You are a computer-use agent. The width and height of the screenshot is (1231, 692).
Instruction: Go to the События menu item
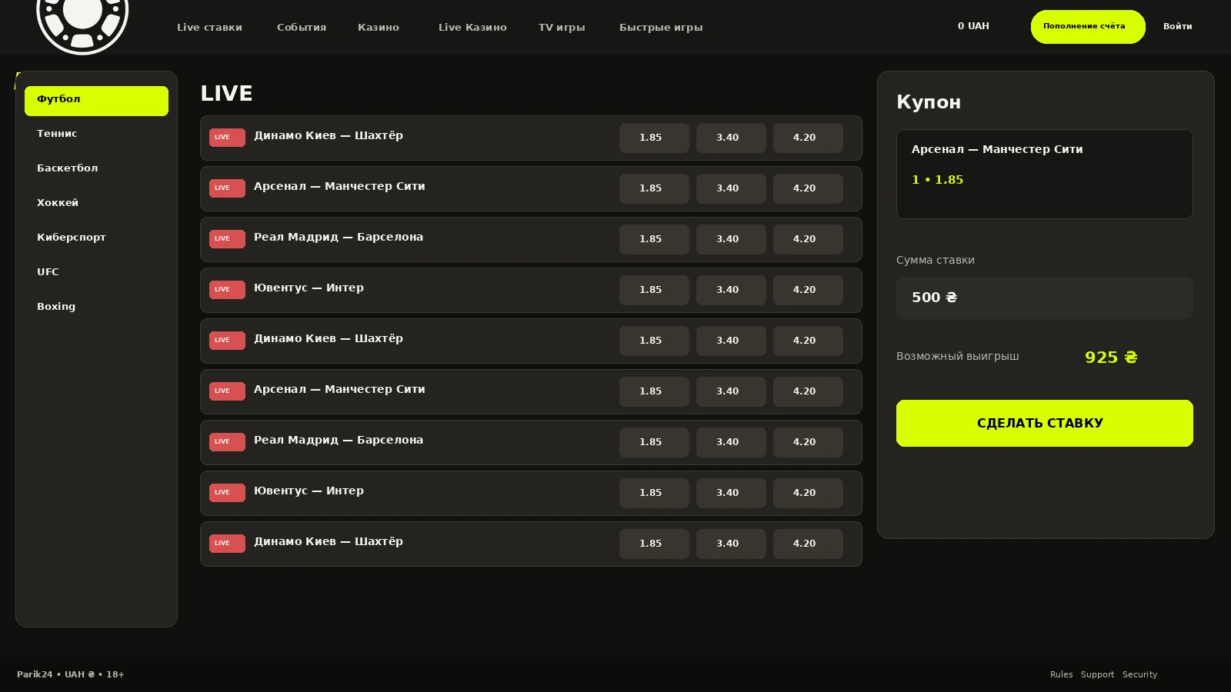pyautogui.click(x=302, y=27)
